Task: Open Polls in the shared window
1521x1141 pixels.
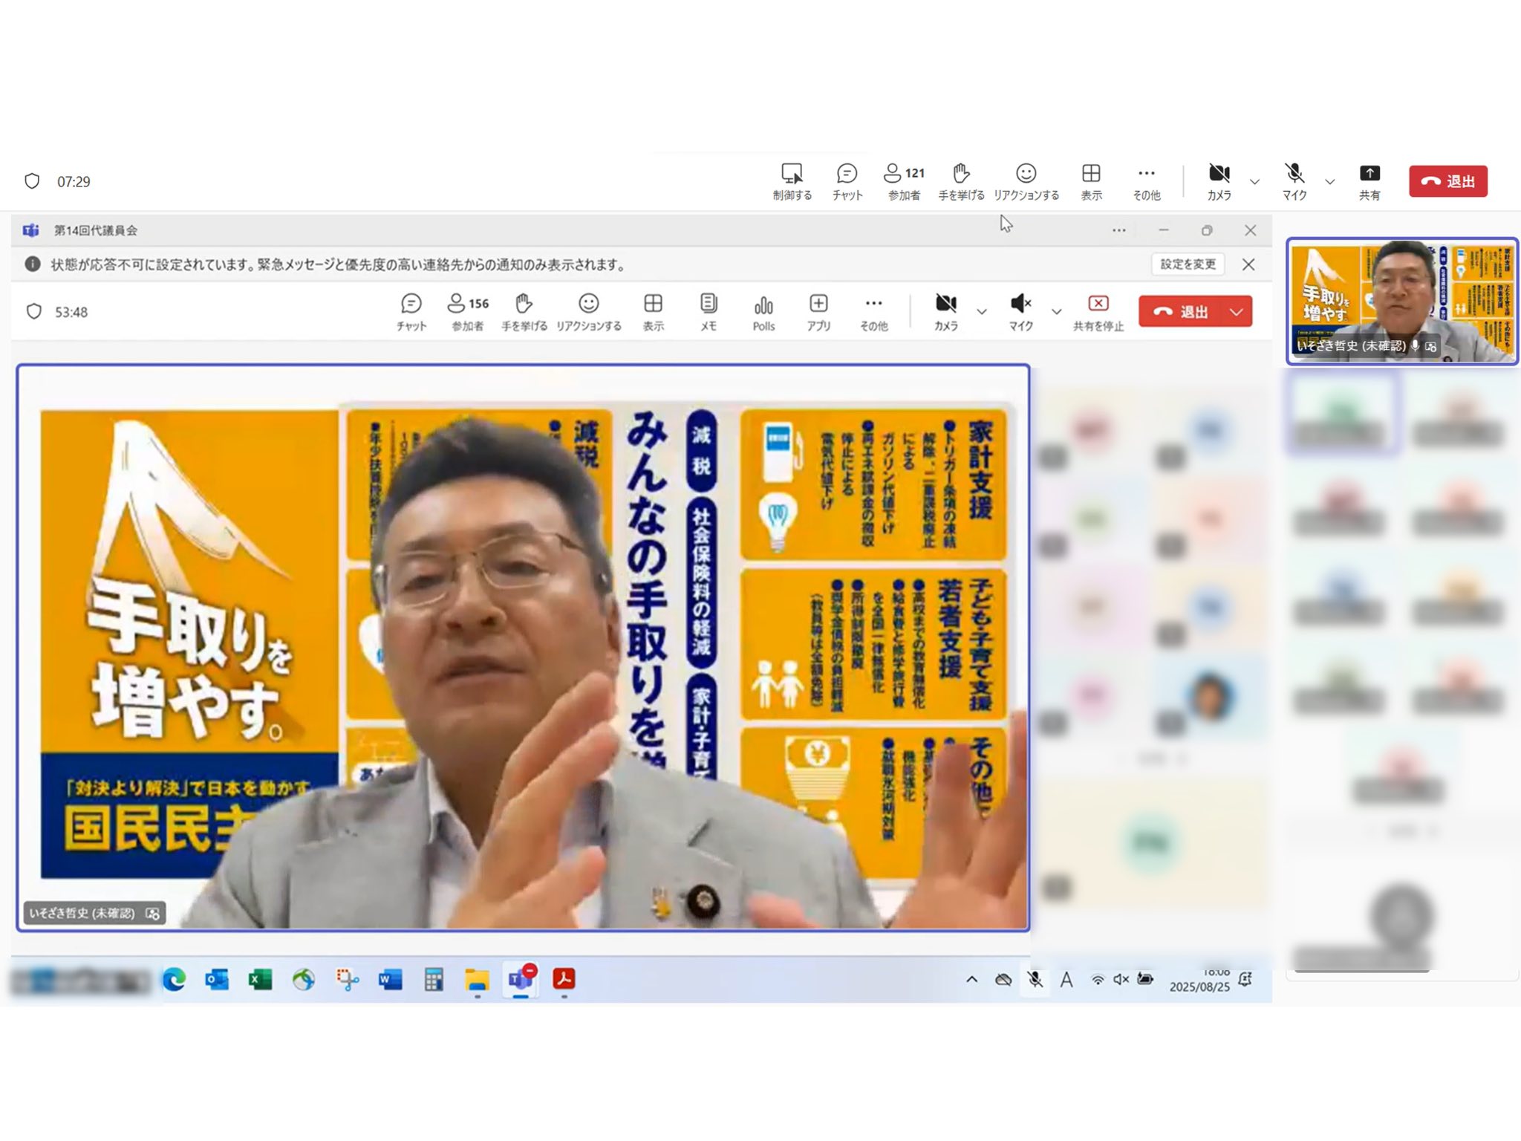Action: [x=763, y=311]
